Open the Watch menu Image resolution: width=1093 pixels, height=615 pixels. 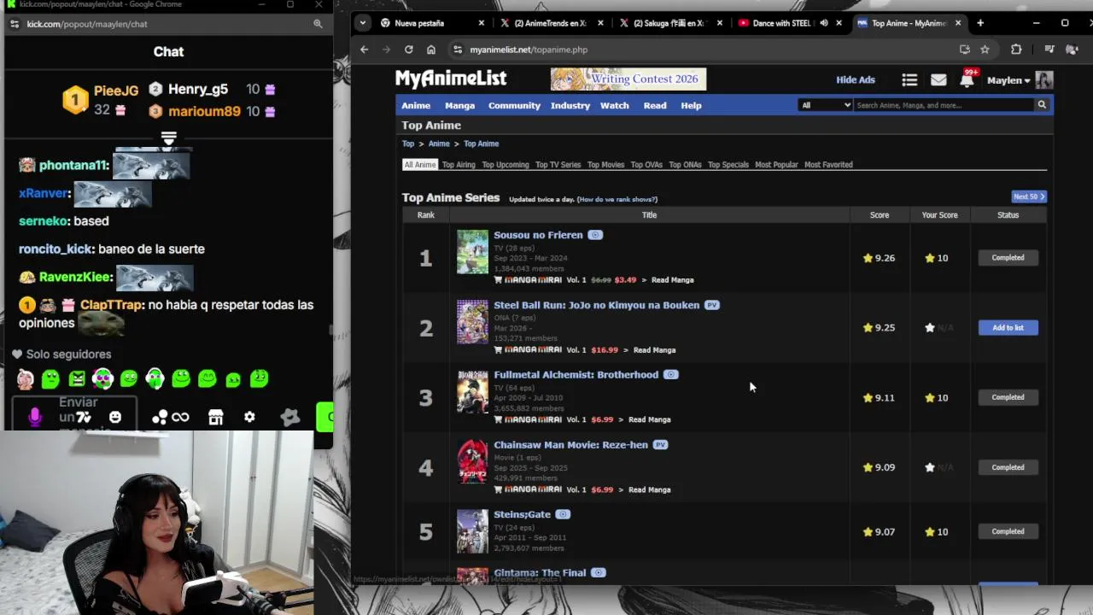point(615,106)
